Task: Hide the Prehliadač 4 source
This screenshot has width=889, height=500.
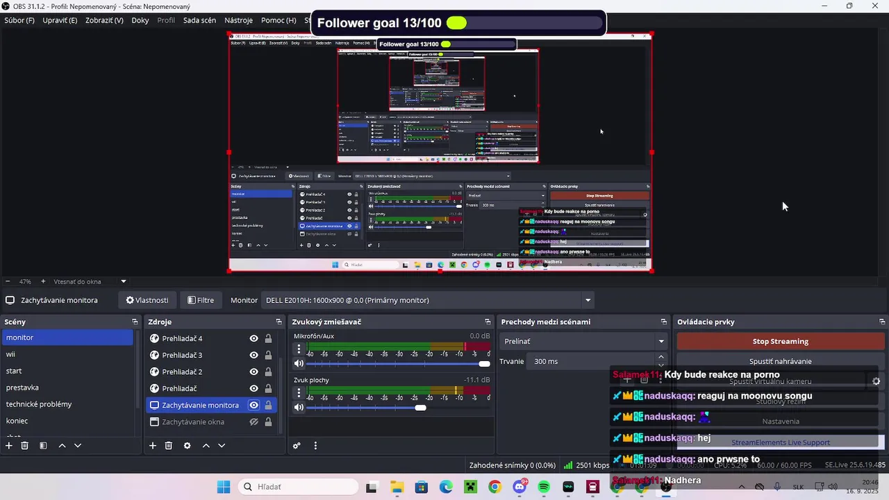Action: pyautogui.click(x=254, y=338)
